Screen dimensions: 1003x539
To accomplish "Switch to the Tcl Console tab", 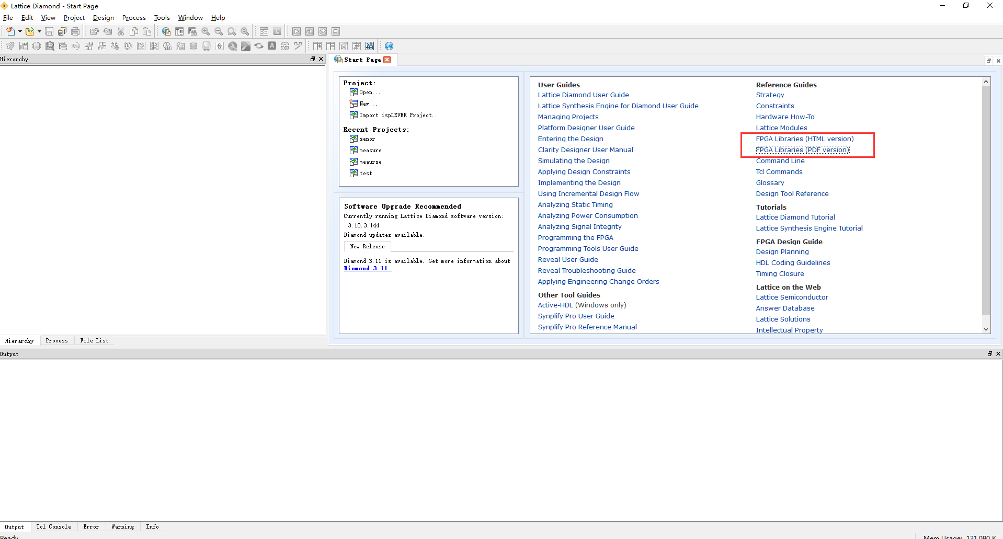I will click(53, 527).
